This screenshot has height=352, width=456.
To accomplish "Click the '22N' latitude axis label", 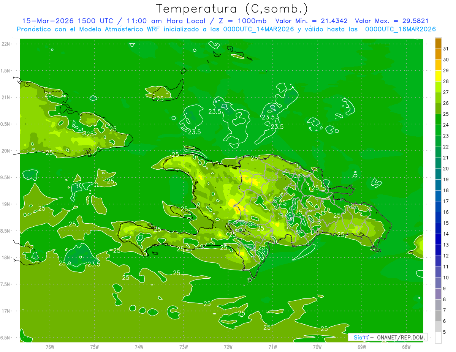I will pos(5,44).
